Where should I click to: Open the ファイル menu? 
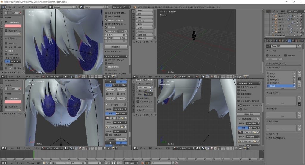[x=12, y=7]
